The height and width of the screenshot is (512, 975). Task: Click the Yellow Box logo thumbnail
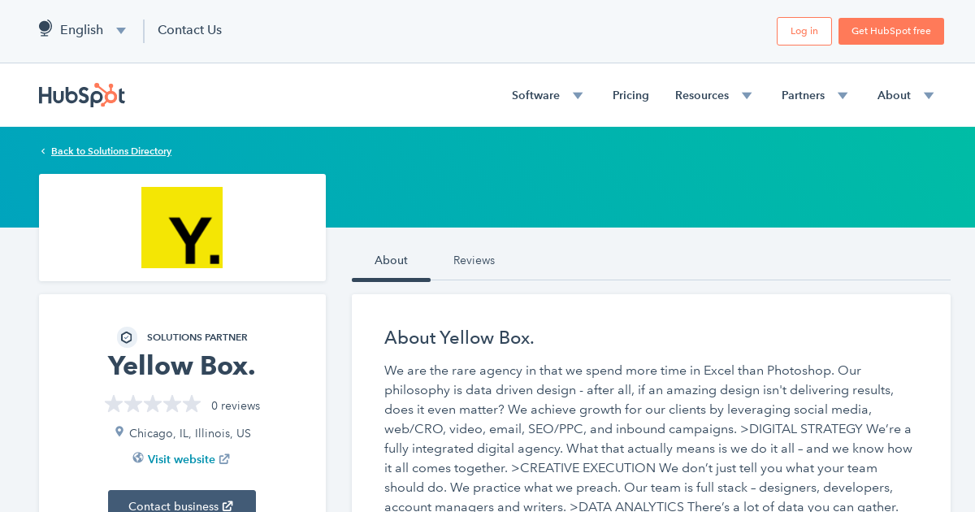pos(182,228)
